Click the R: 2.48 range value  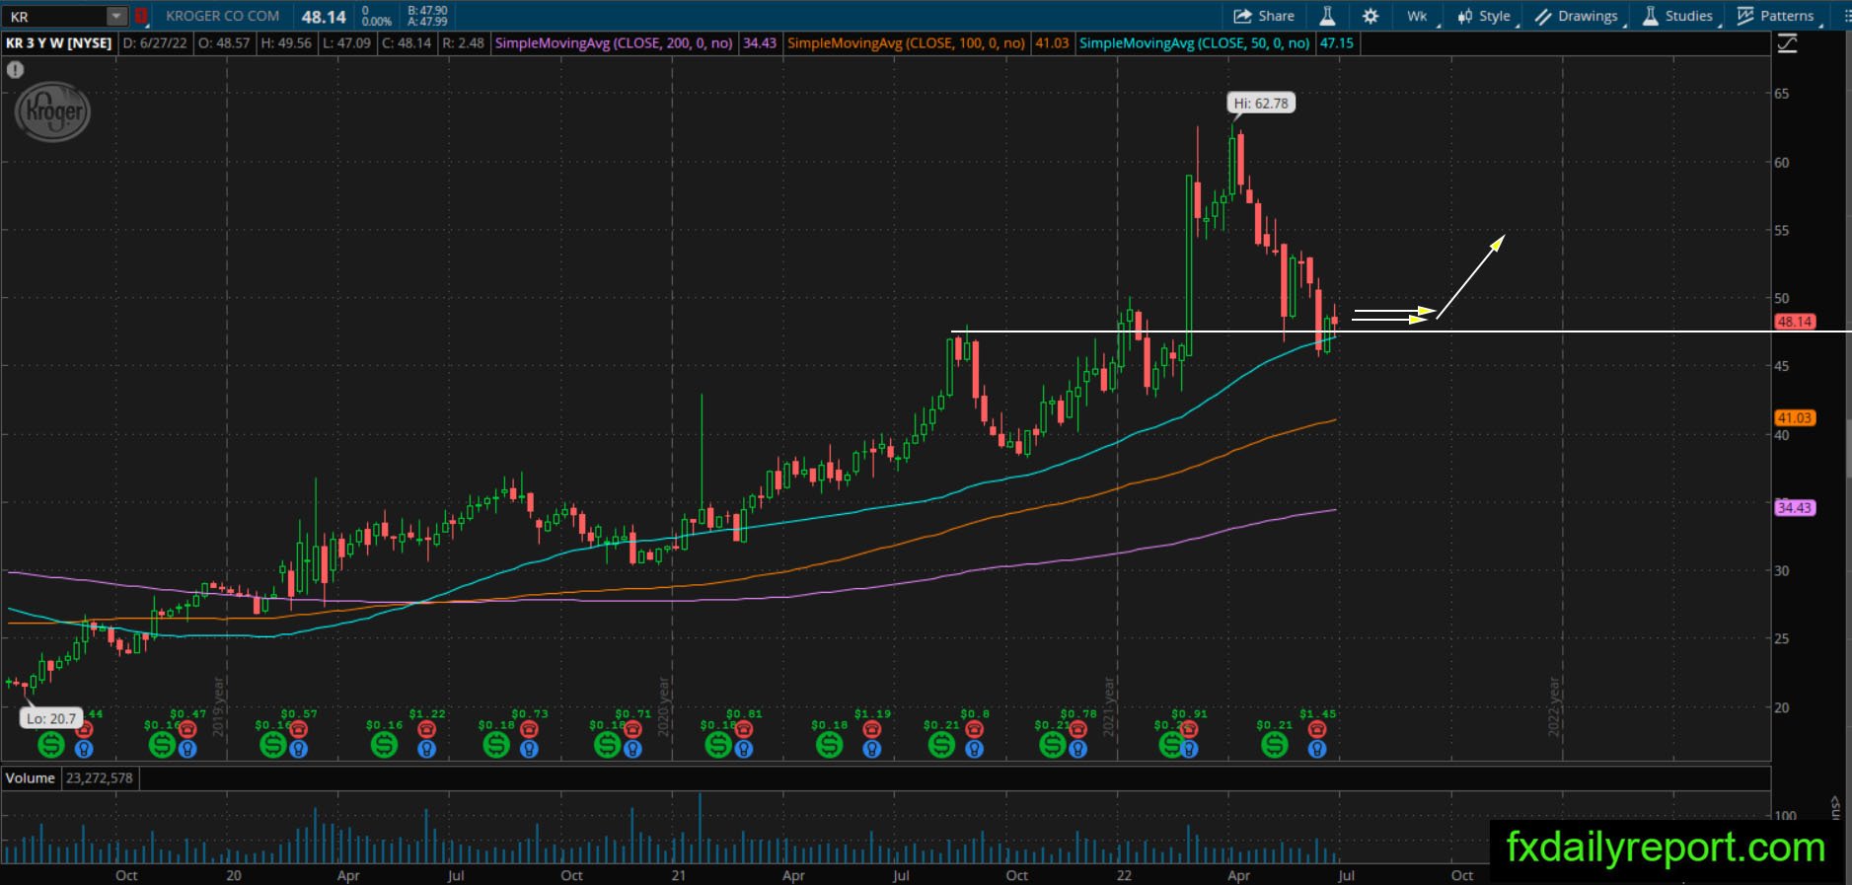pyautogui.click(x=463, y=43)
